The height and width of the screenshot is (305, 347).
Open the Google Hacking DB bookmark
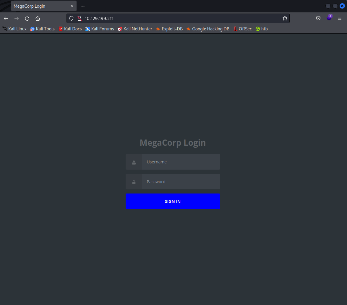click(x=208, y=29)
